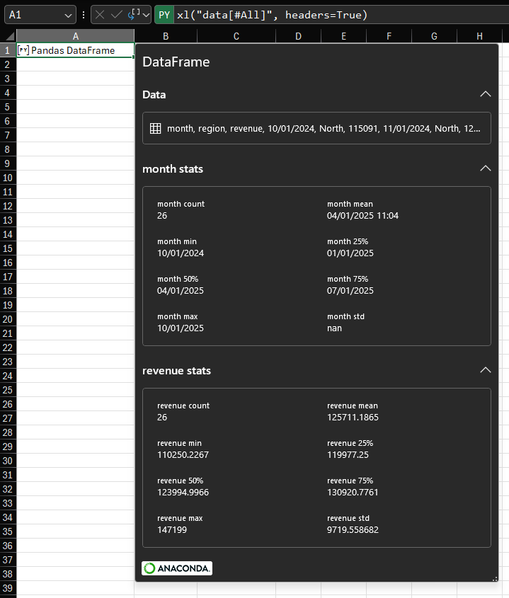Click the Python object icon in cell A1
Viewport: 509px width, 598px height.
(x=23, y=50)
